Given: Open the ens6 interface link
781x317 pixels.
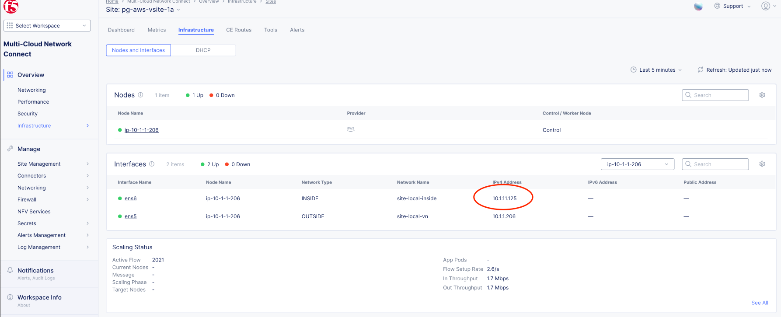Looking at the screenshot, I should (130, 199).
